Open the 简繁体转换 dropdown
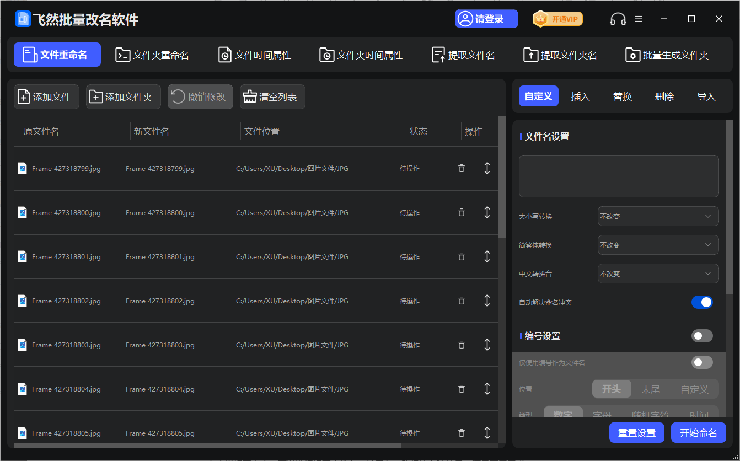Viewport: 740px width, 461px height. tap(657, 245)
